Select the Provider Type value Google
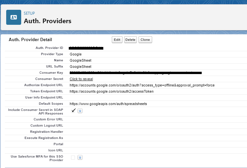The width and height of the screenshot is (247, 168). pyautogui.click(x=76, y=54)
